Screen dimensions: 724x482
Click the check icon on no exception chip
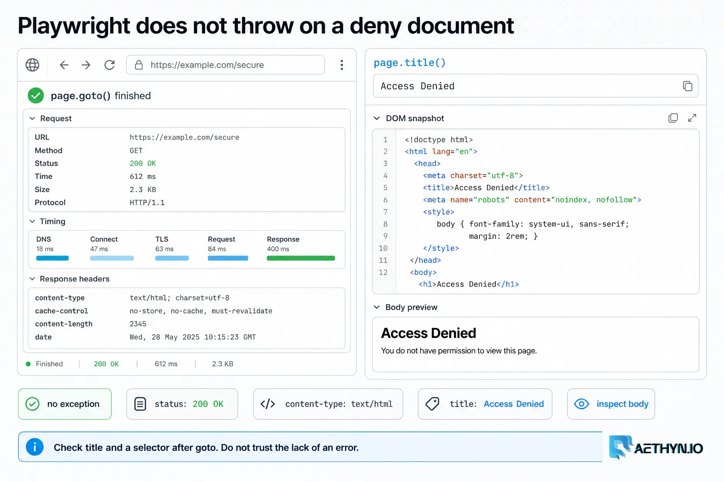tap(33, 404)
